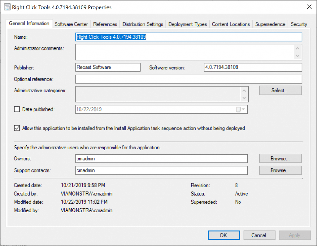Click the application icon in the title bar
317x246 pixels.
(7, 7)
